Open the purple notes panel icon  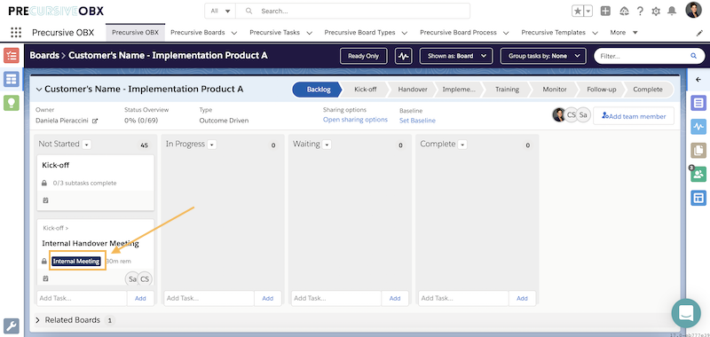[x=698, y=103]
